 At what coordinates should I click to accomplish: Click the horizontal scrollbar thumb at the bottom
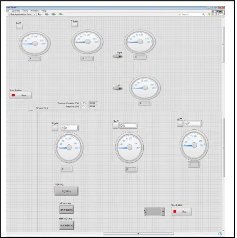tap(138, 234)
